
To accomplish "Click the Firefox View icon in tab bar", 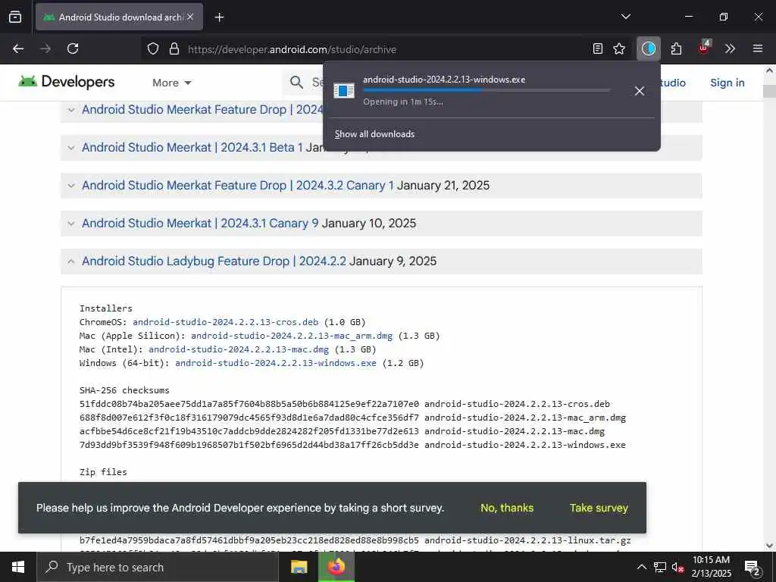I will coord(15,17).
